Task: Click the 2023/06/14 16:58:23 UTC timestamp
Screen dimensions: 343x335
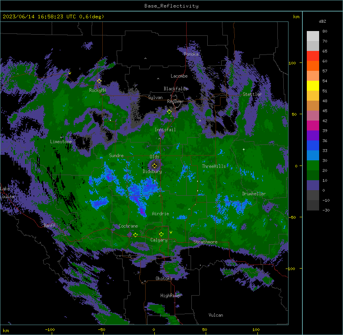Action: (40, 17)
